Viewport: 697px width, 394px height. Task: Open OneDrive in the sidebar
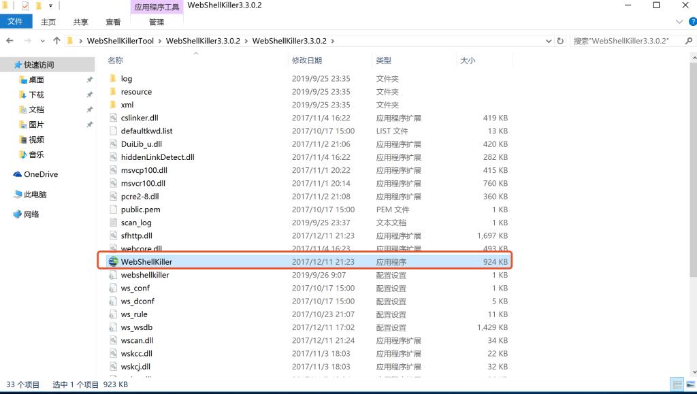coord(41,174)
